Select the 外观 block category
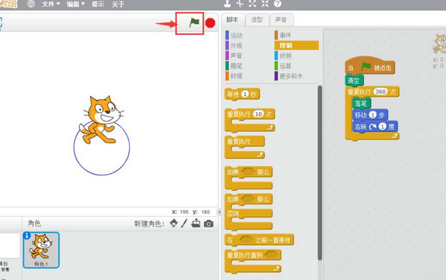 coord(234,46)
